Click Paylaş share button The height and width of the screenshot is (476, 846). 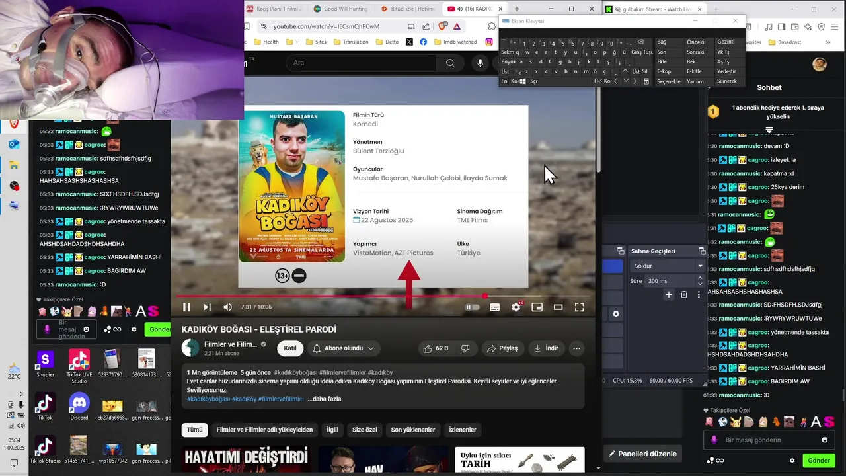[502, 348]
